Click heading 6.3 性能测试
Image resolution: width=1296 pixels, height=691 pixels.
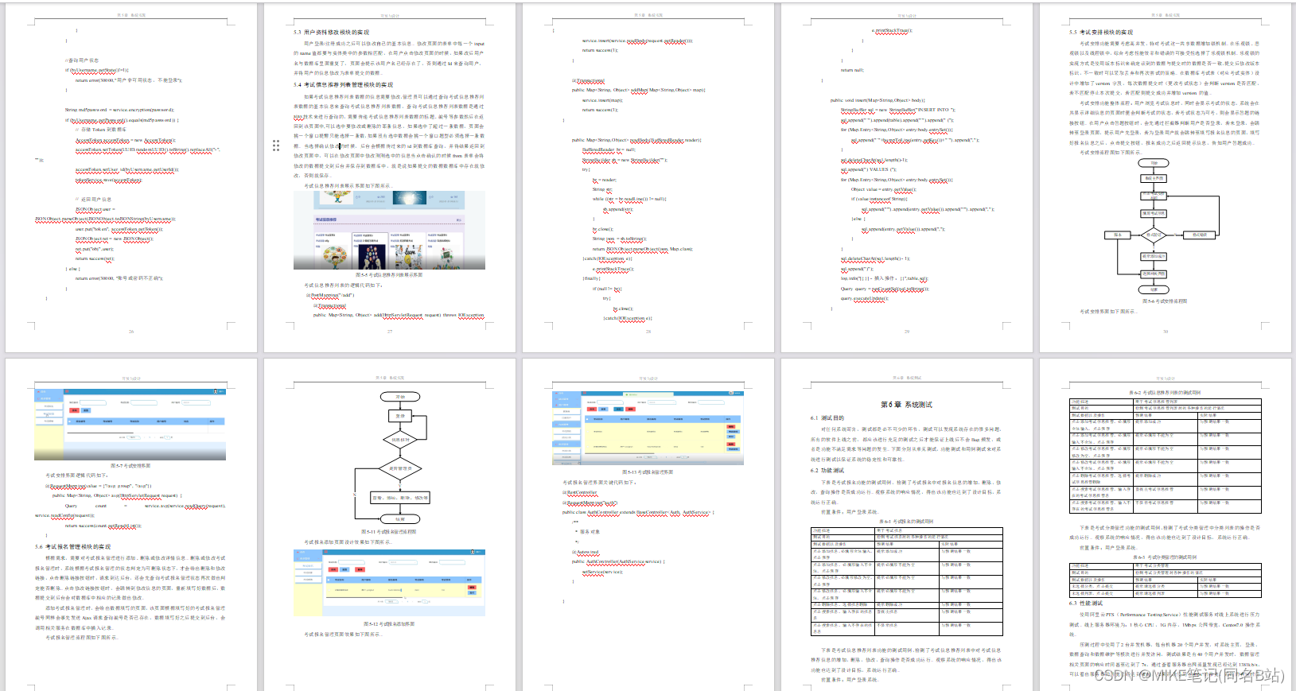[x=1086, y=604]
